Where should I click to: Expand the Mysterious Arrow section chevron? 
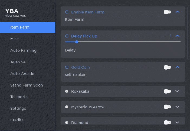[178, 107]
